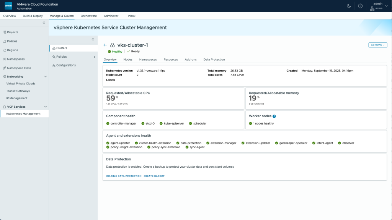The height and width of the screenshot is (220, 392).
Task: Click the intent-agent extension label
Action: 325,143
